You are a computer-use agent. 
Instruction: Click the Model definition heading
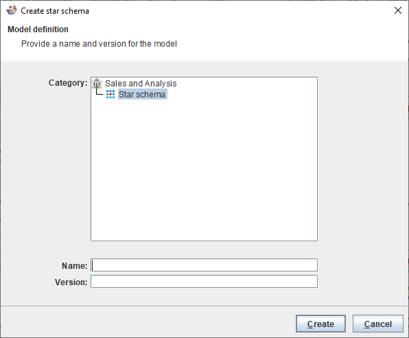(x=38, y=29)
